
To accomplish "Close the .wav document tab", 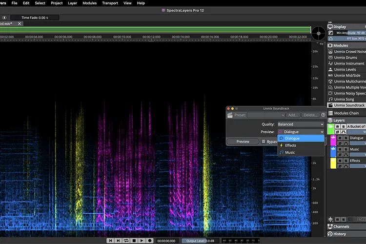I will [x=20, y=23].
